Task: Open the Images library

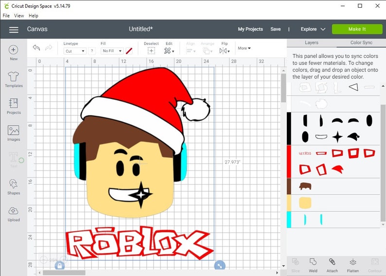Action: pyautogui.click(x=14, y=133)
